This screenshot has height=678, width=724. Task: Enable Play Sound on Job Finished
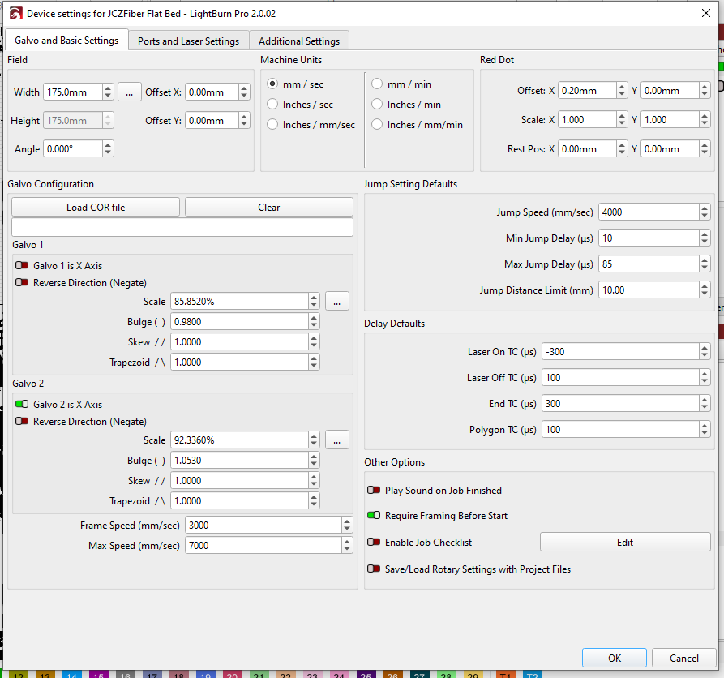374,491
